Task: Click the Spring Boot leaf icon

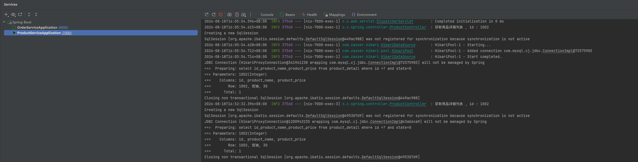Action: [x=9, y=22]
